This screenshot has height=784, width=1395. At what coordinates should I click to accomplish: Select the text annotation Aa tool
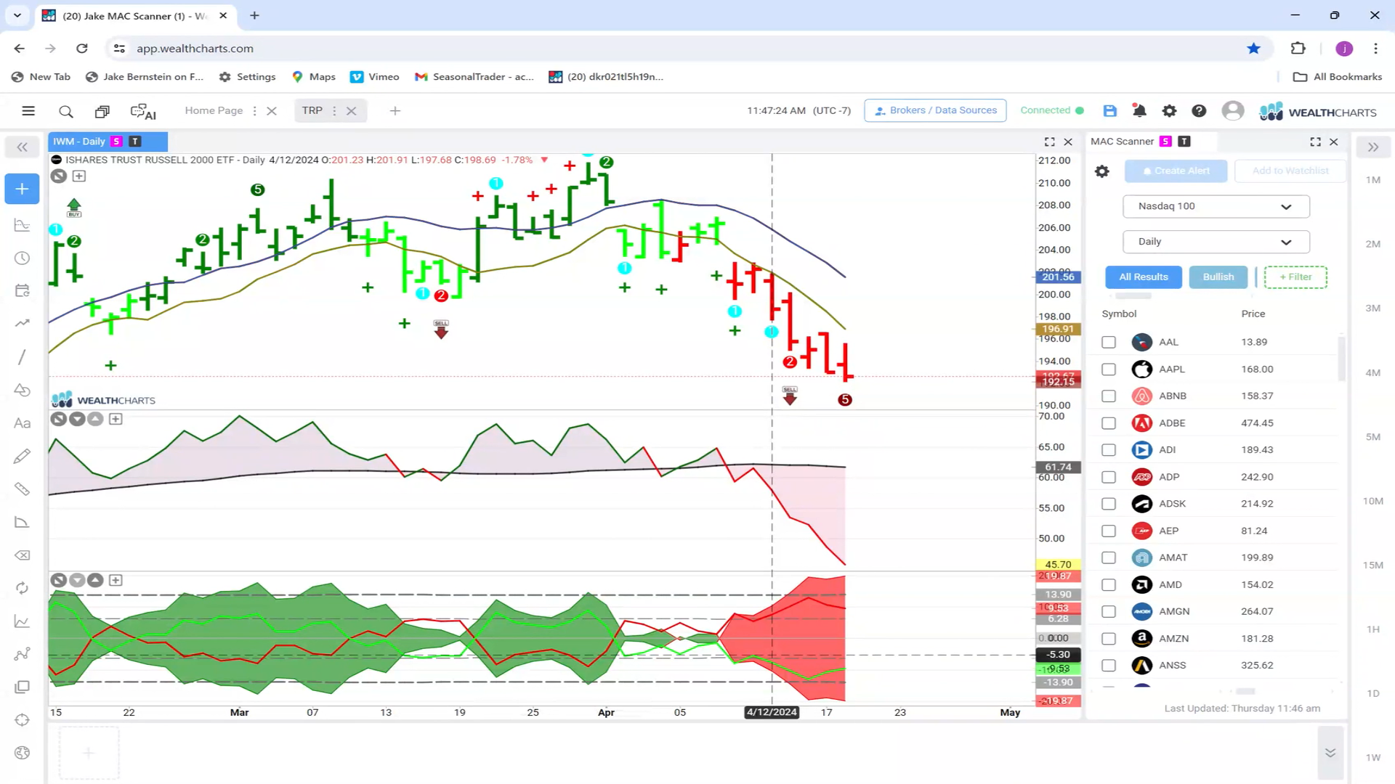22,423
